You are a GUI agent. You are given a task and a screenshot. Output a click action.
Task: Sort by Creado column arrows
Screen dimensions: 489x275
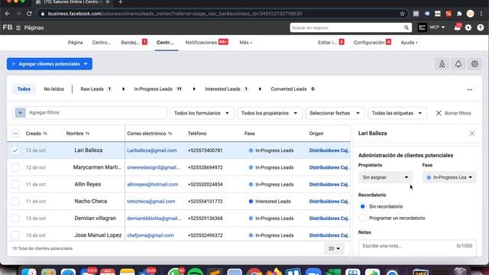click(x=45, y=134)
